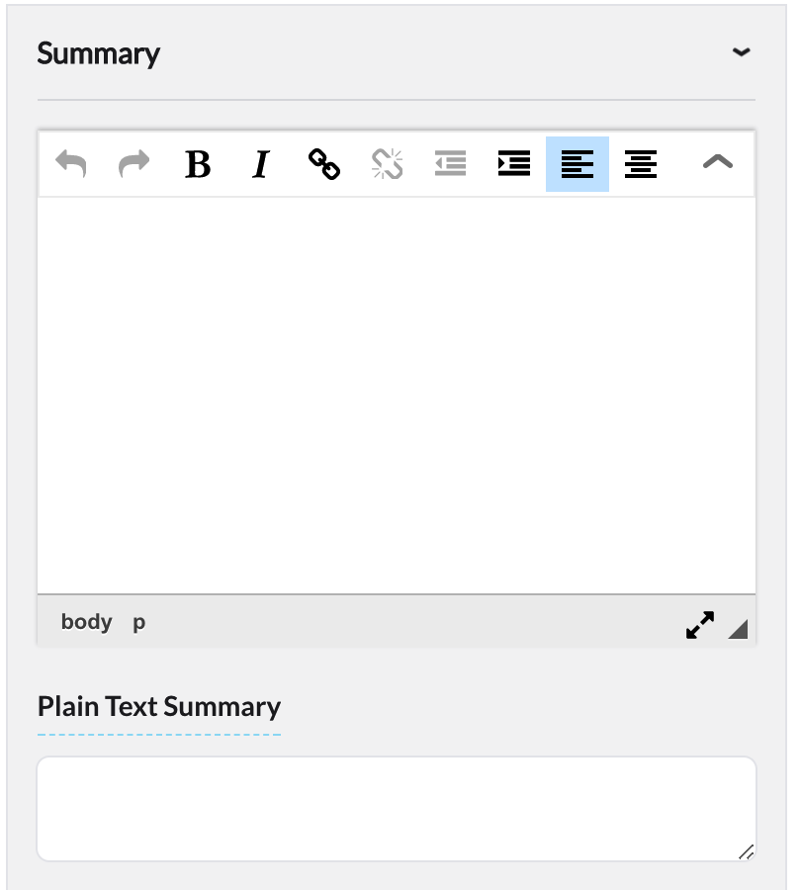The image size is (801, 890).
Task: Toggle italic formatting
Action: coord(260,164)
